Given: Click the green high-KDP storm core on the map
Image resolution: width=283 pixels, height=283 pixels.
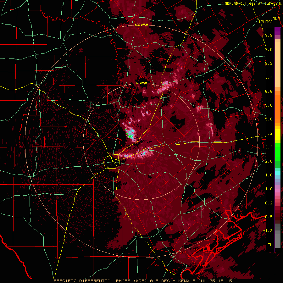Looking at the screenshot, I should 130,135.
